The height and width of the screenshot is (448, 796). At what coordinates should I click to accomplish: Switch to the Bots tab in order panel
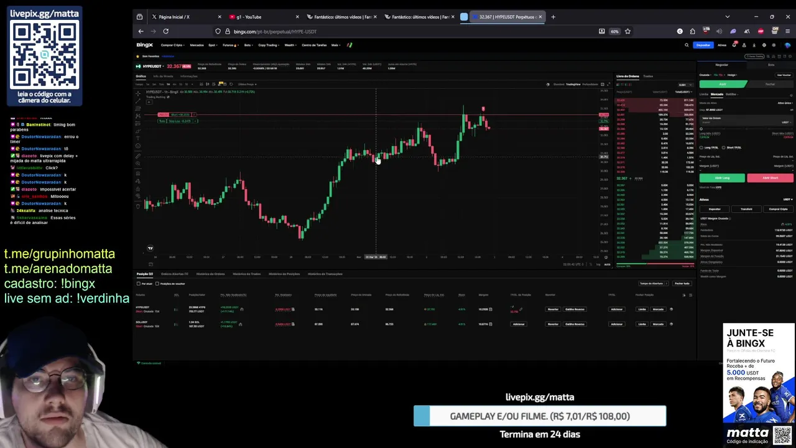771,65
